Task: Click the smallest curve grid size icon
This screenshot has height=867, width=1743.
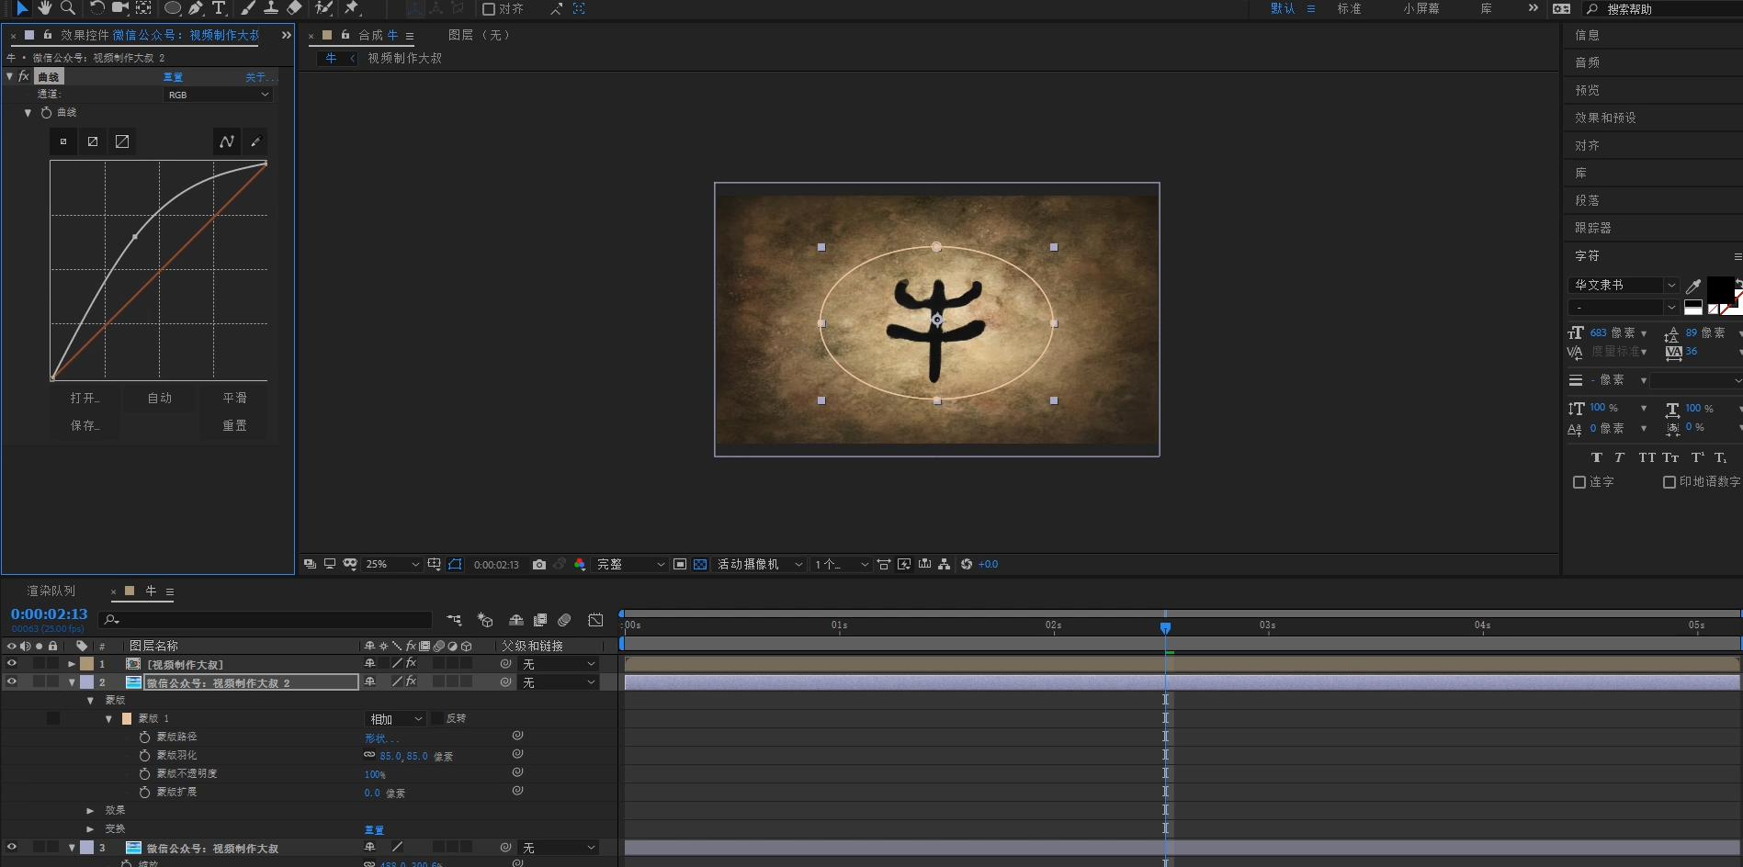Action: tap(63, 141)
